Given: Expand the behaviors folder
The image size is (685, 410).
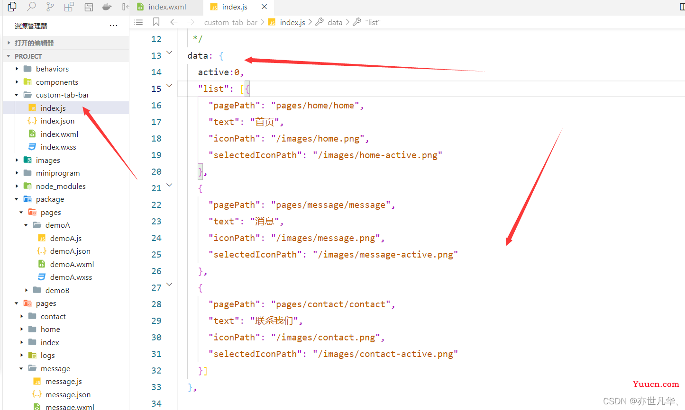Looking at the screenshot, I should pos(65,69).
